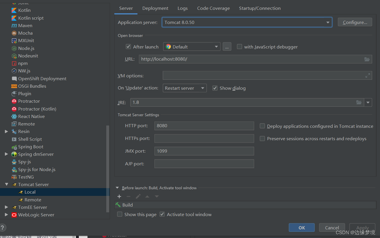Open the Default browser dropdown
This screenshot has width=380, height=238.
tap(192, 46)
